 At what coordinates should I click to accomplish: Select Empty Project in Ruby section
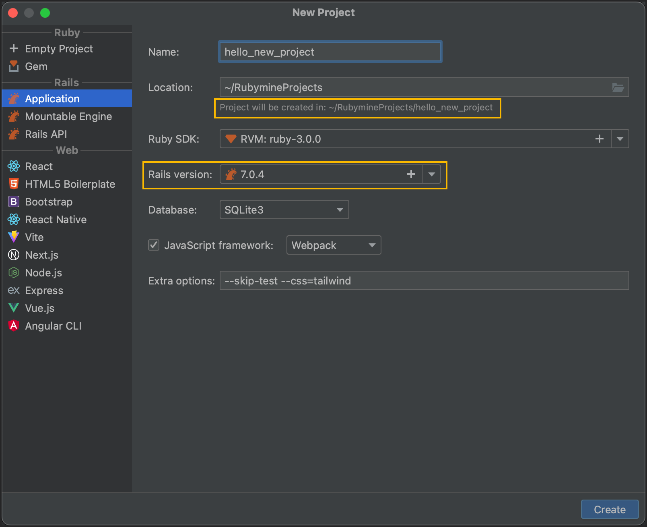pyautogui.click(x=59, y=49)
